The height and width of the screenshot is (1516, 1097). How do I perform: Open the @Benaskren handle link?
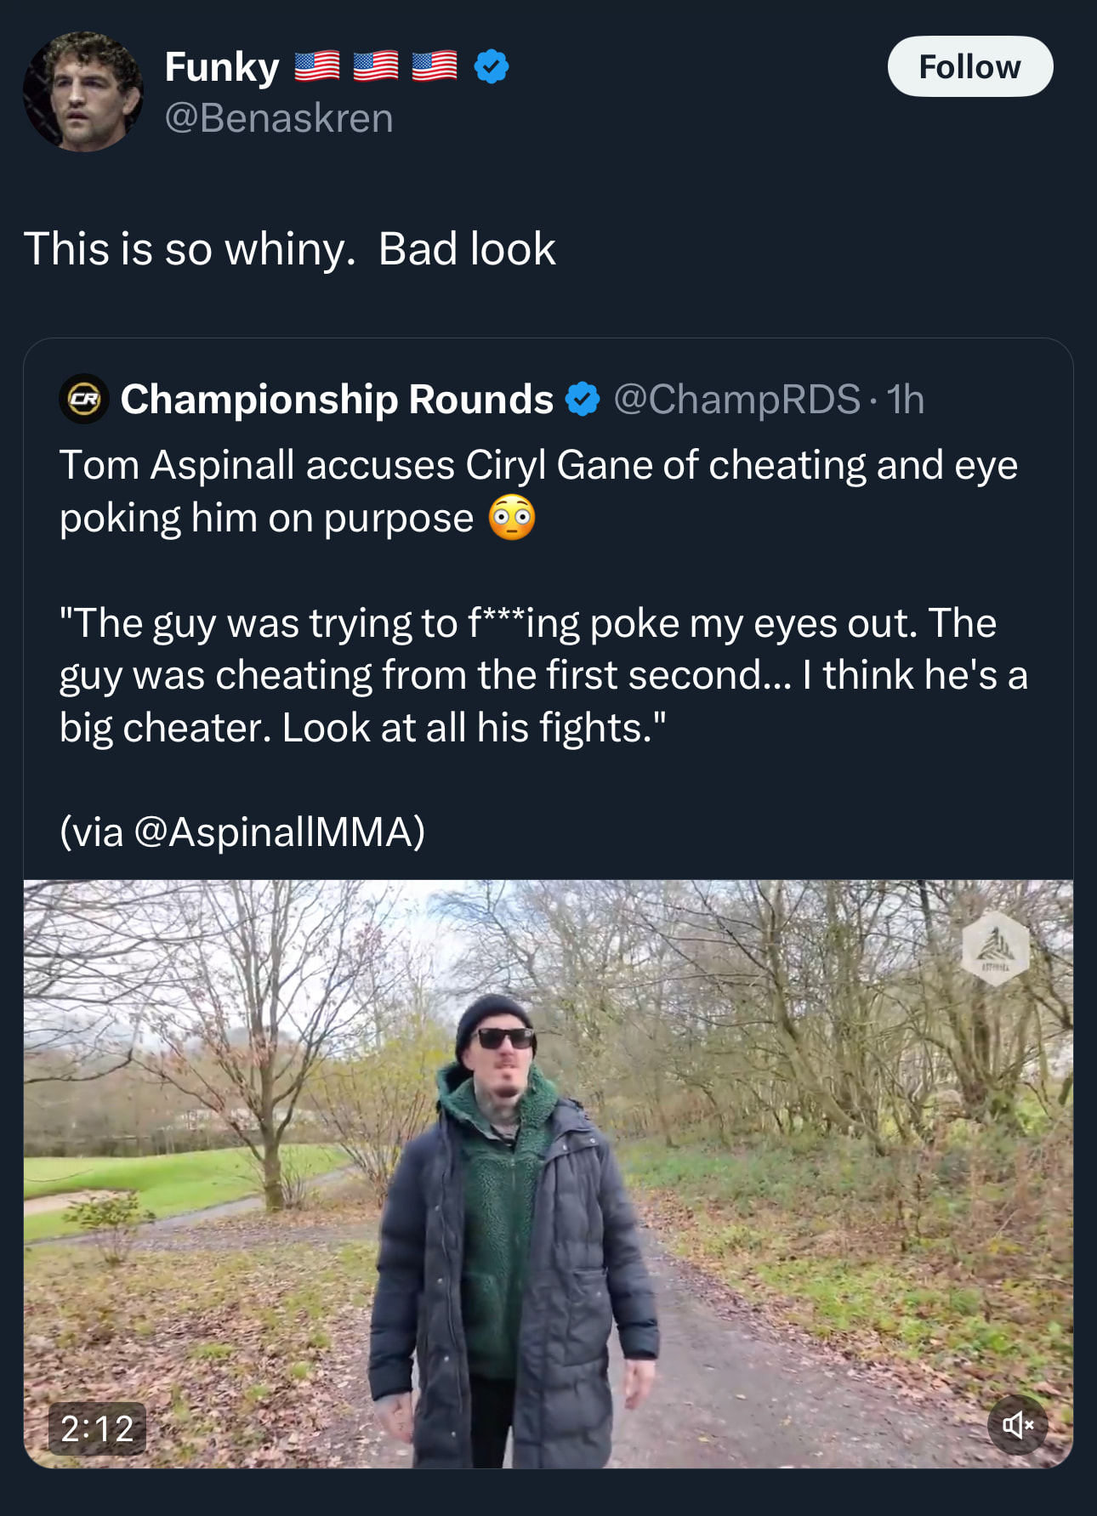point(279,118)
